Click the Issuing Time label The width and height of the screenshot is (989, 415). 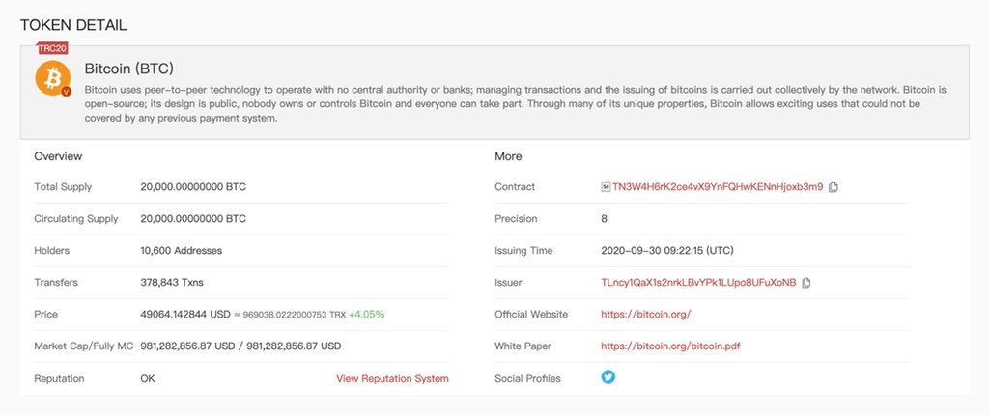click(x=523, y=250)
